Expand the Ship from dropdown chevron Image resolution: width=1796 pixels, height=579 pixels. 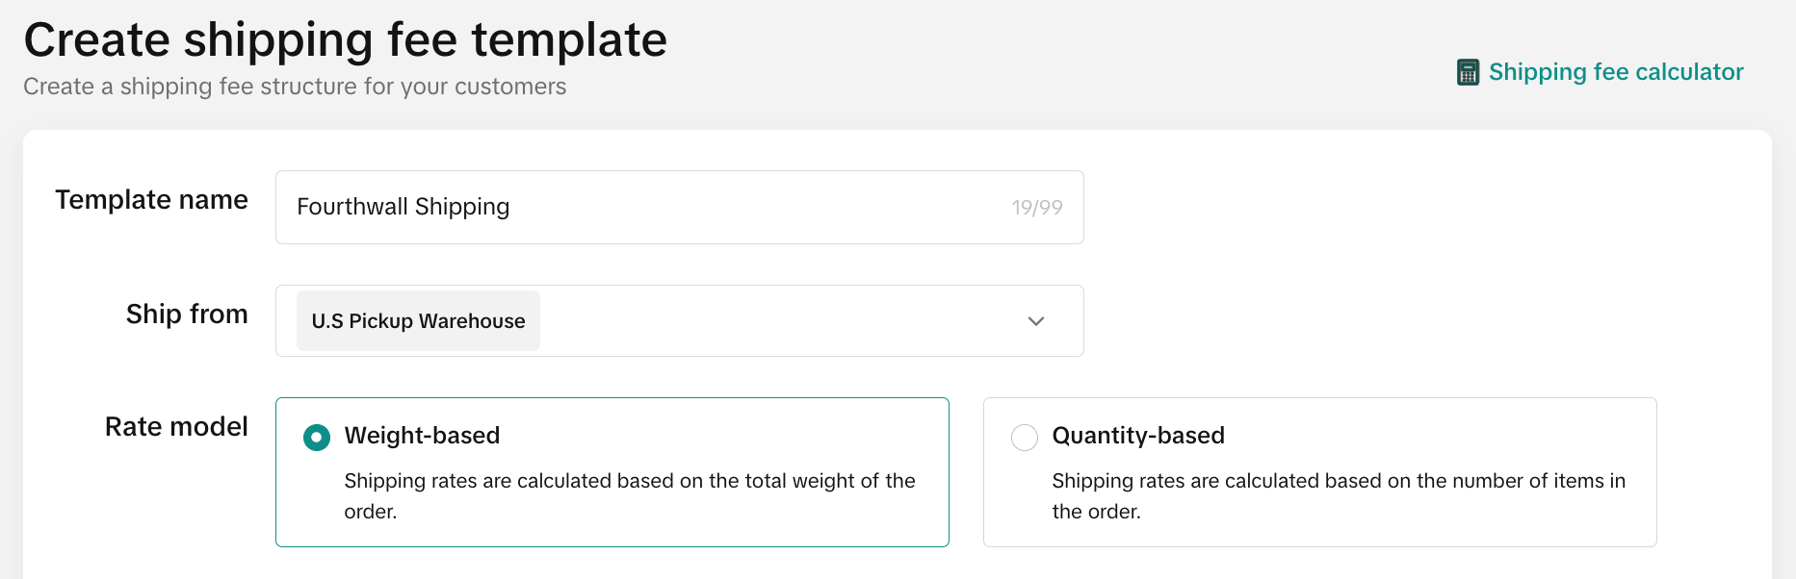[x=1036, y=321]
